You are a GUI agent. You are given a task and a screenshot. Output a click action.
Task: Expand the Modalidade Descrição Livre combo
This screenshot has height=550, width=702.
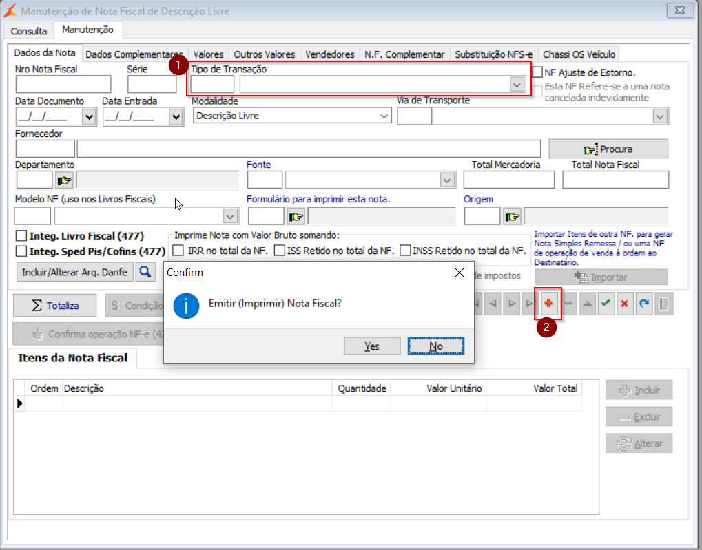click(x=384, y=116)
